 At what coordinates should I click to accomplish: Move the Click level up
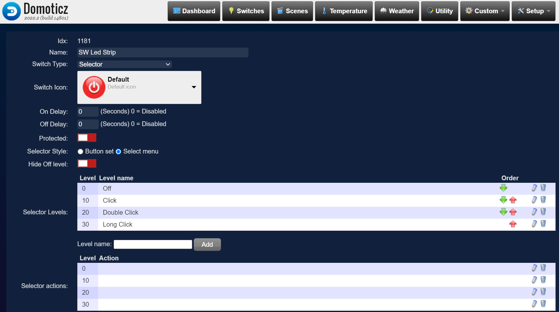(513, 200)
